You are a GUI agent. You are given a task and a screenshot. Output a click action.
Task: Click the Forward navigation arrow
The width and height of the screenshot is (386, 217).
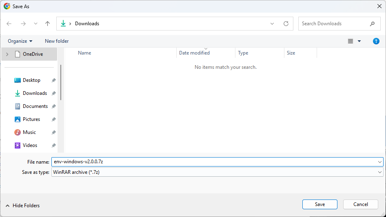point(23,24)
